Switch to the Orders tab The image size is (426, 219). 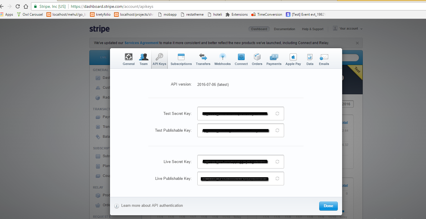coord(257,59)
